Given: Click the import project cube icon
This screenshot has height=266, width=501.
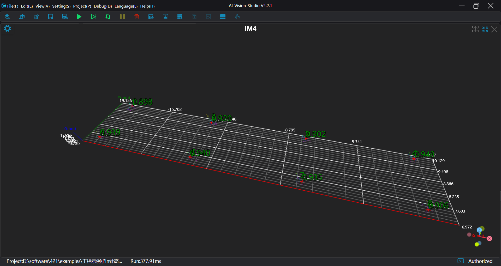Looking at the screenshot, I should click(22, 17).
